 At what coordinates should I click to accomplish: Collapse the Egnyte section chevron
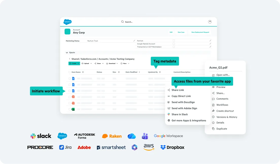point(67,53)
